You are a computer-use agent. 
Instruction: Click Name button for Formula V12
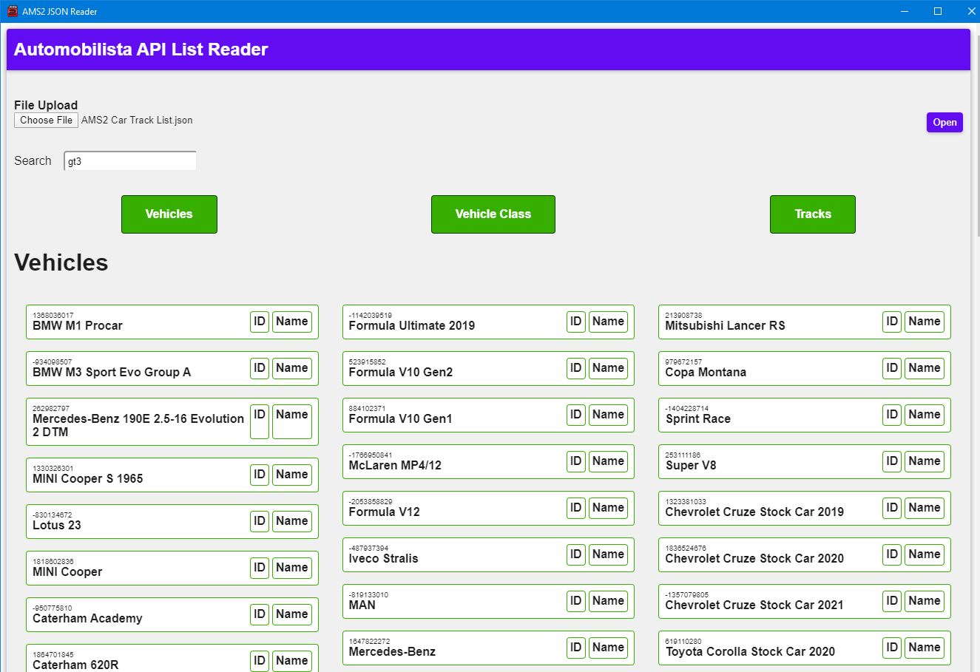(609, 508)
